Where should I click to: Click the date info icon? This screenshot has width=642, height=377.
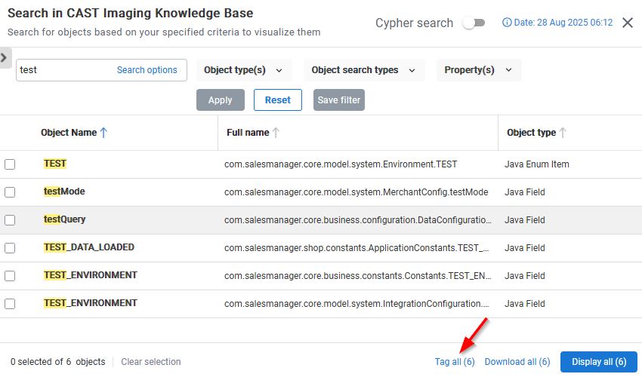pyautogui.click(x=506, y=23)
